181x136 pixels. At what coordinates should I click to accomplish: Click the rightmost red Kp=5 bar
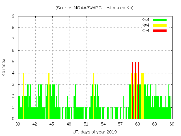[139, 91]
